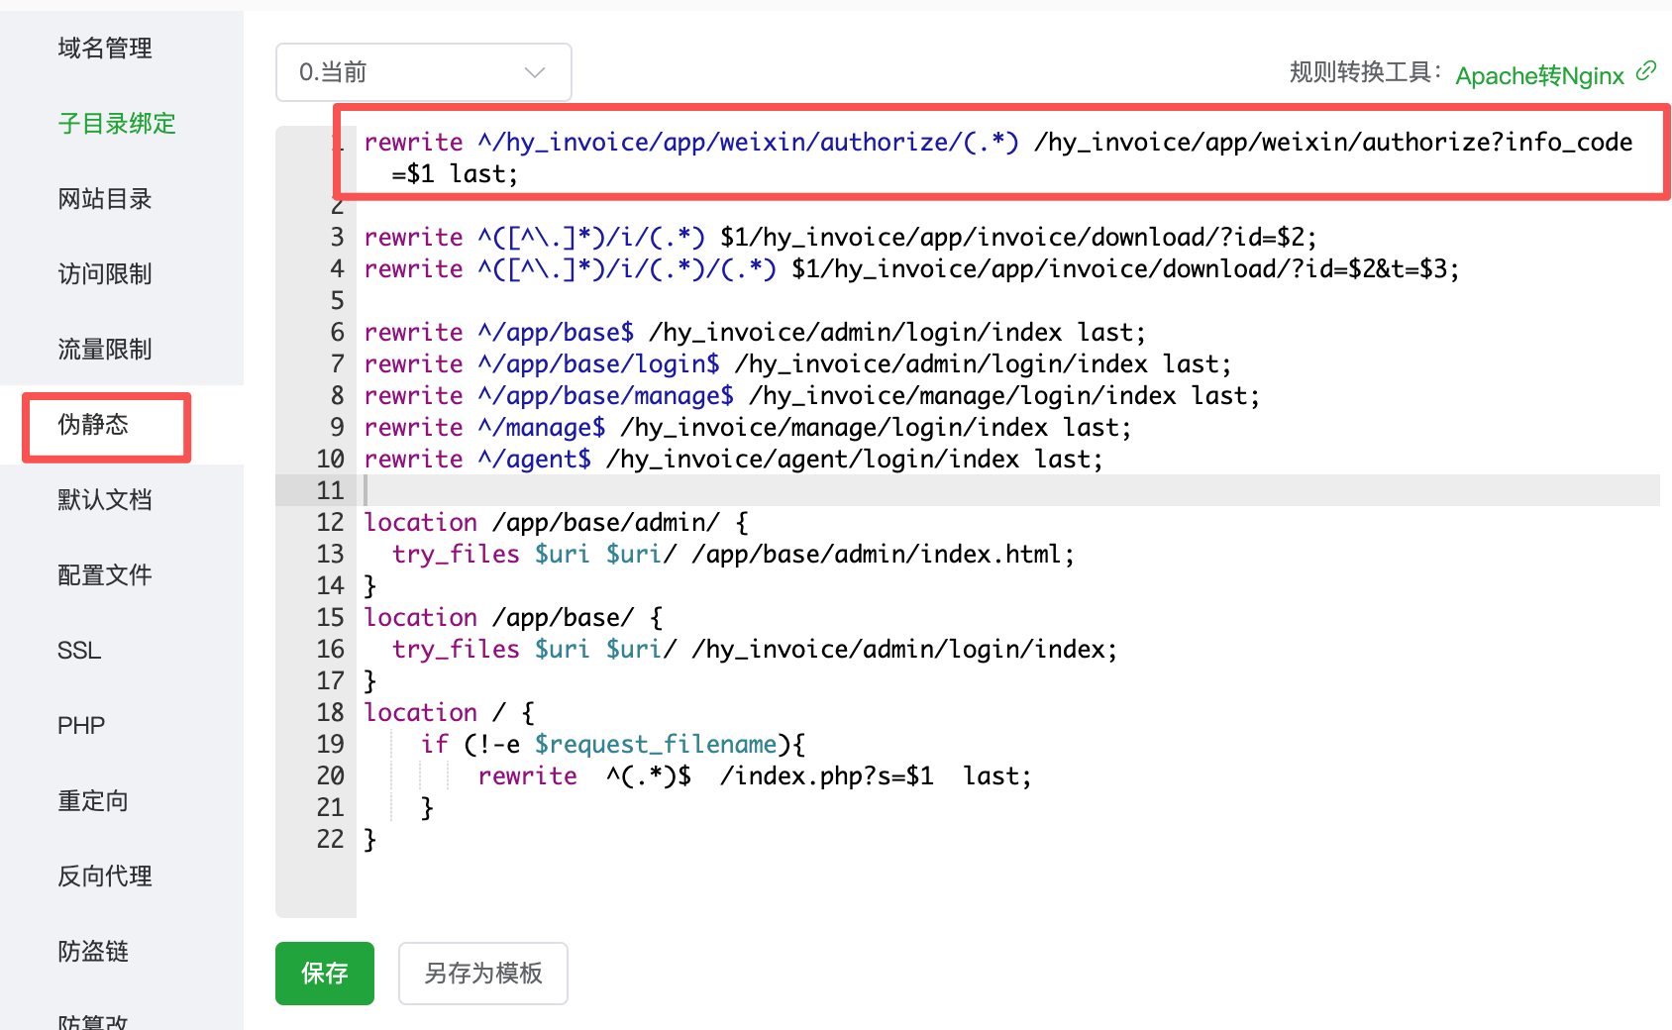1672x1030 pixels.
Task: Open the SSL settings tab
Action: [79, 650]
